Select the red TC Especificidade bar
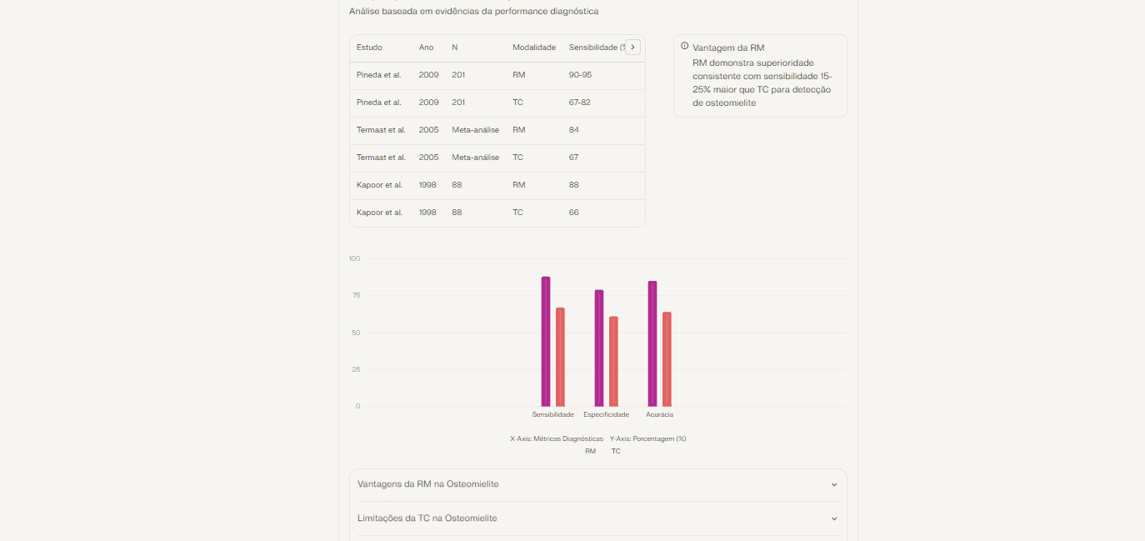This screenshot has width=1145, height=541. pos(613,362)
